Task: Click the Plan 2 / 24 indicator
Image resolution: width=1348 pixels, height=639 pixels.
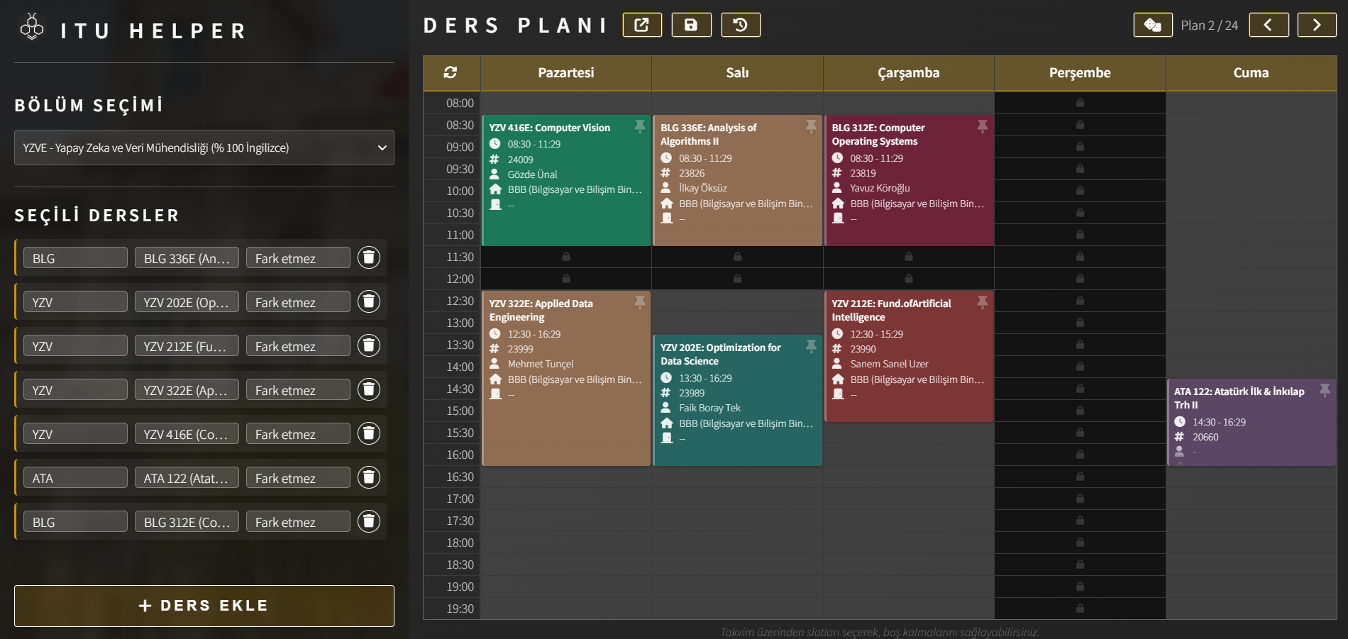Action: coord(1210,26)
